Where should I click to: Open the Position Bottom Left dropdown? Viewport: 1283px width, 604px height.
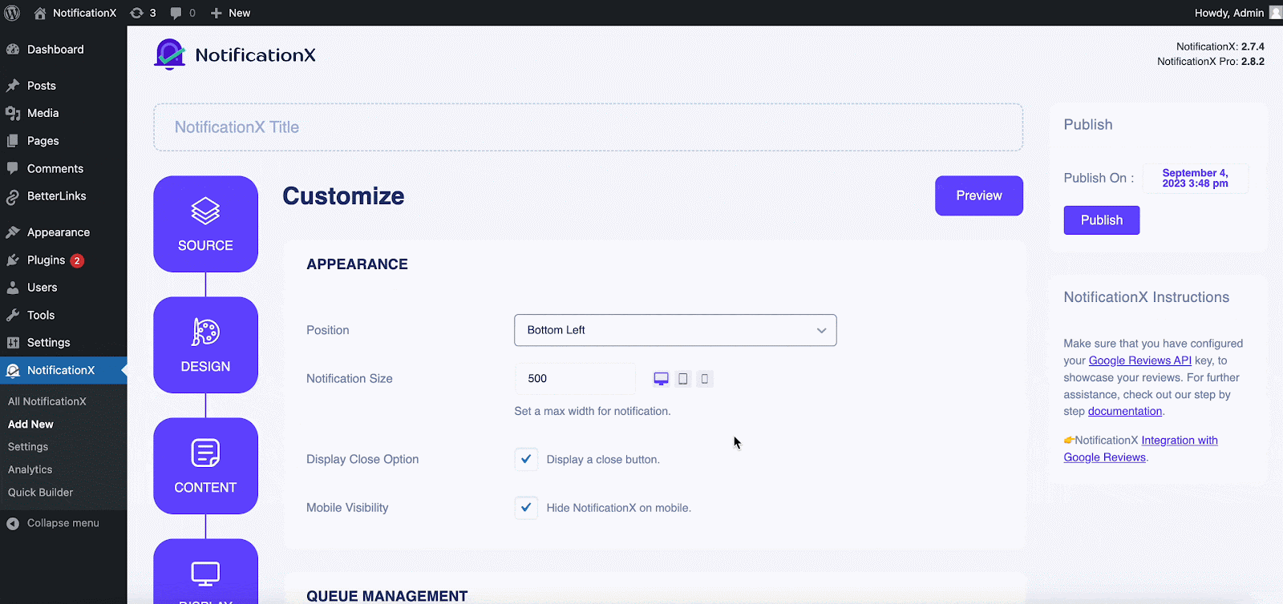675,330
